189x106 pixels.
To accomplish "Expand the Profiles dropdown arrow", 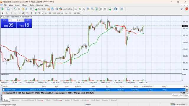I will pyautogui.click(x=11, y=9).
